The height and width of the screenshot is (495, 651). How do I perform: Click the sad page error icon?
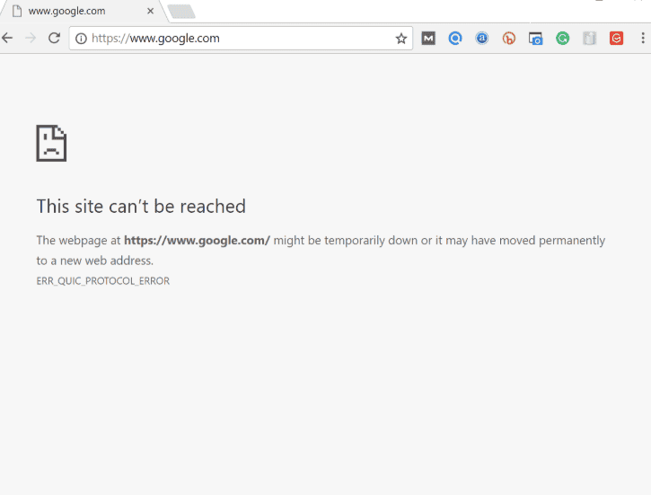pos(51,143)
